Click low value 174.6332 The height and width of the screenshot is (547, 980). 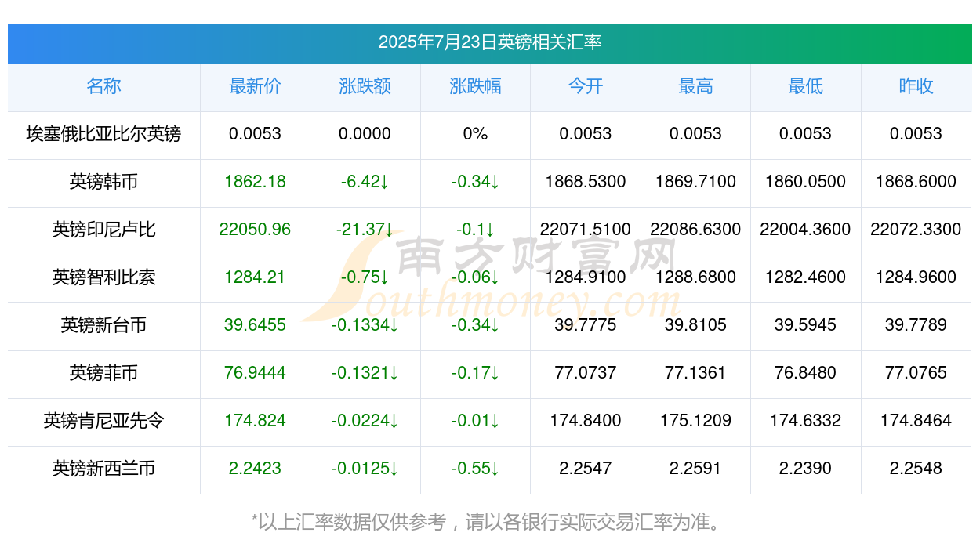[x=805, y=421]
